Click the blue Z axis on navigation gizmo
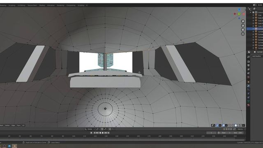 click(239, 10)
